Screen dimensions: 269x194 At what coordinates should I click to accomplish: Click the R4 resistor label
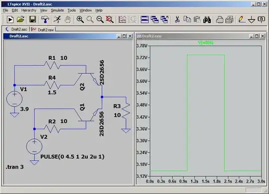[x=52, y=78]
